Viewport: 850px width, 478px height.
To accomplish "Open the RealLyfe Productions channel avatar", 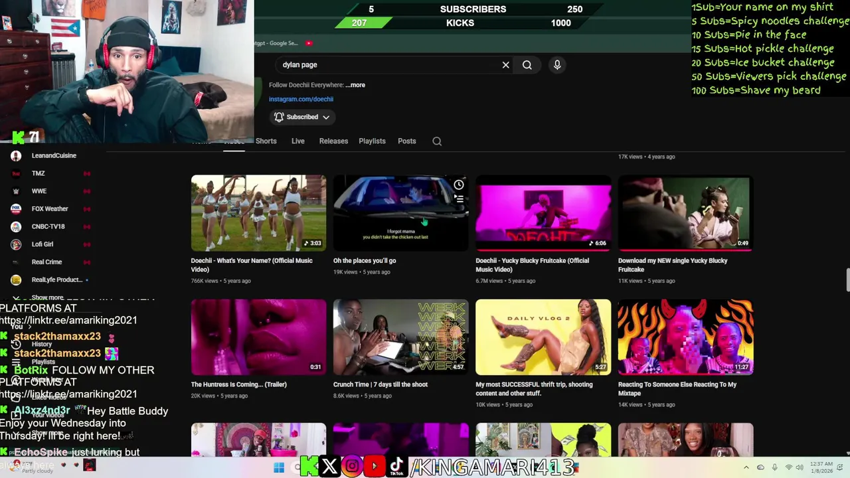I will click(16, 279).
